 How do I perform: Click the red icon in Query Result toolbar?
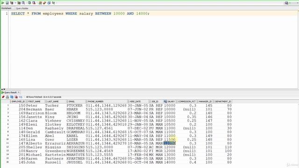tap(16, 97)
